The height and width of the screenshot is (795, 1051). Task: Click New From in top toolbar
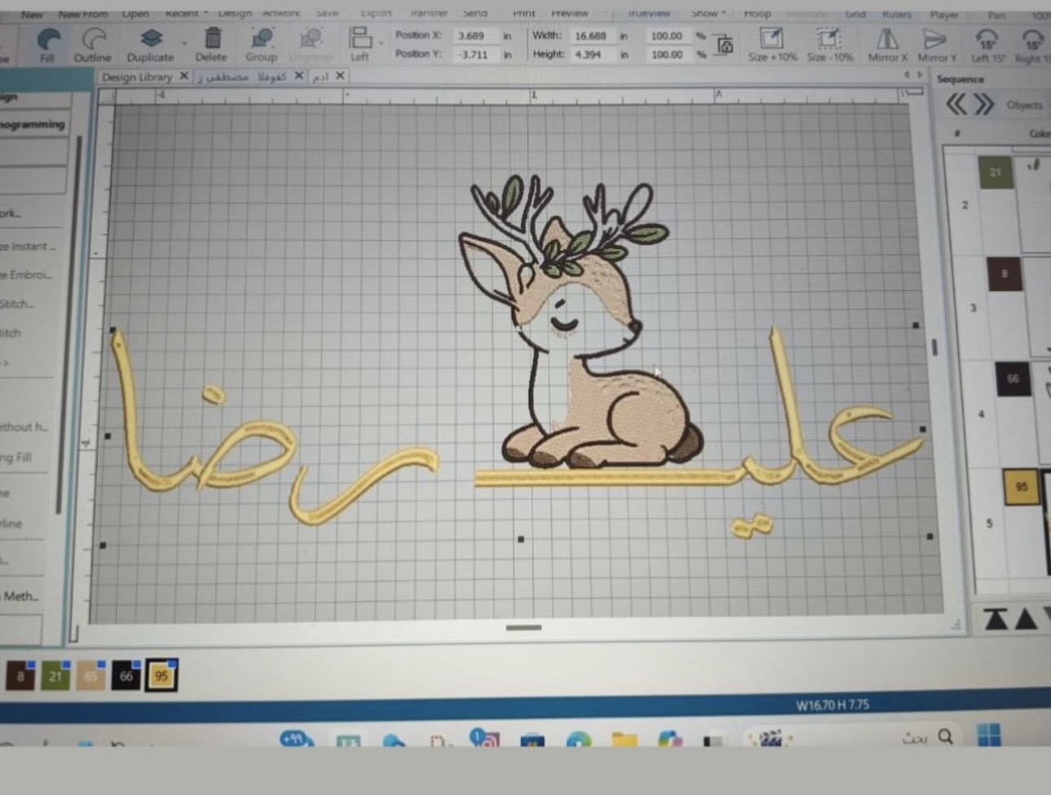pos(83,15)
